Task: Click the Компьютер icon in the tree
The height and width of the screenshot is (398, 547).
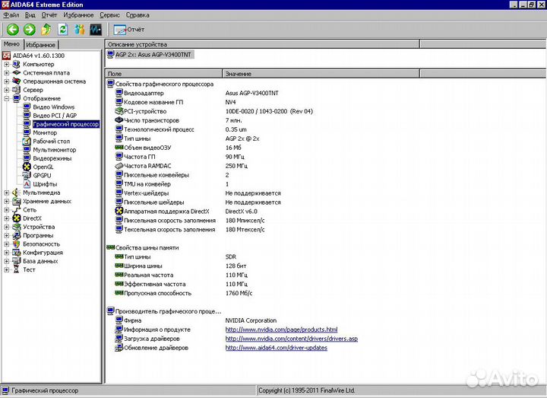Action: click(x=17, y=64)
